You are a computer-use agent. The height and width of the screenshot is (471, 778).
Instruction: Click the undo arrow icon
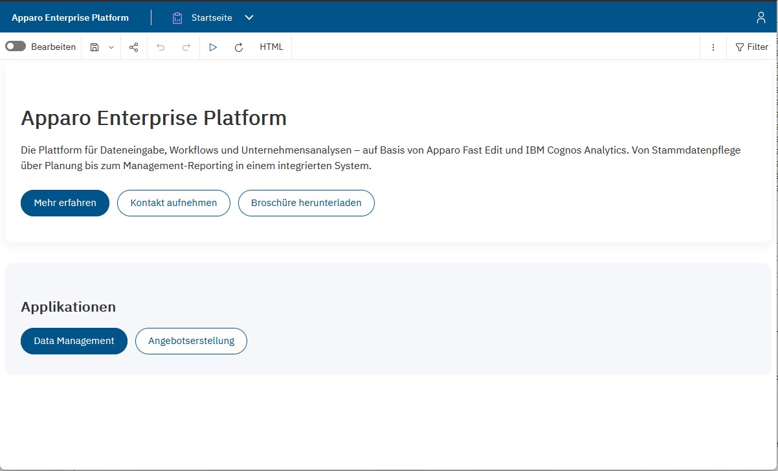coord(161,47)
